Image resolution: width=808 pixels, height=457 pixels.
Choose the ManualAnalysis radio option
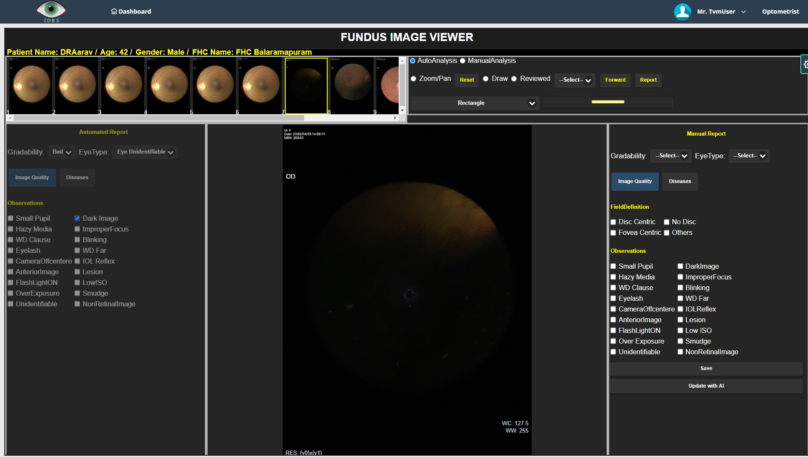click(462, 61)
